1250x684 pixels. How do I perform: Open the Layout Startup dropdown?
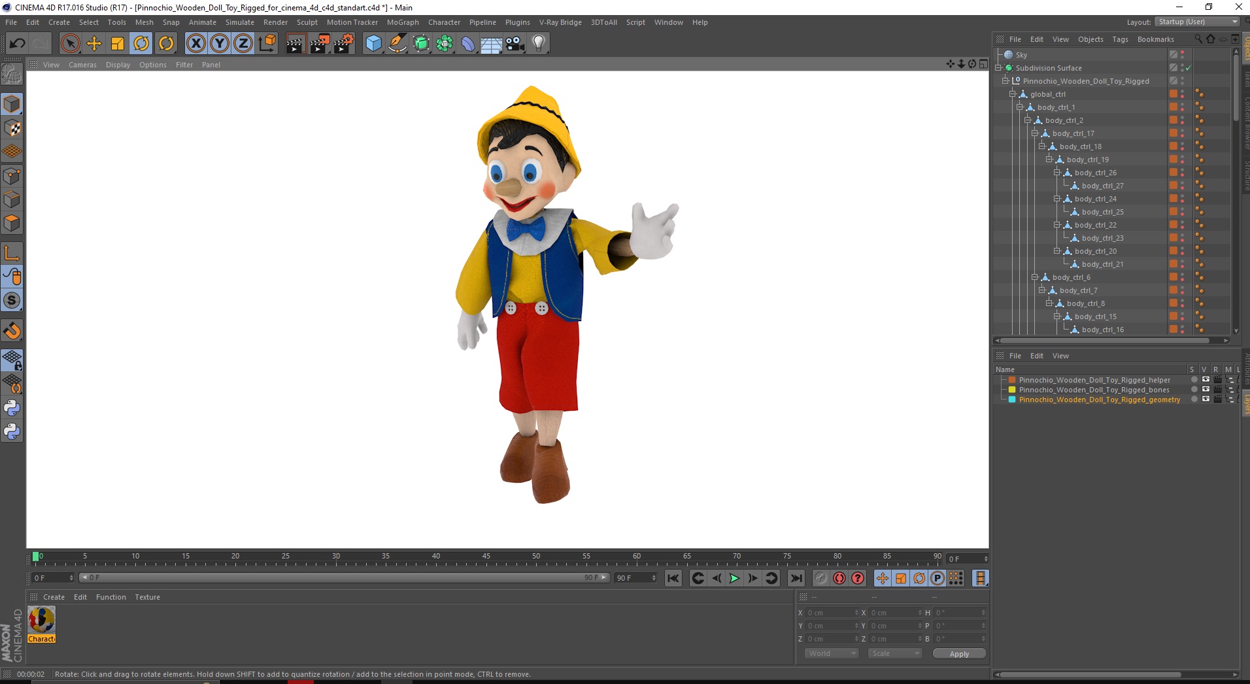pyautogui.click(x=1197, y=22)
